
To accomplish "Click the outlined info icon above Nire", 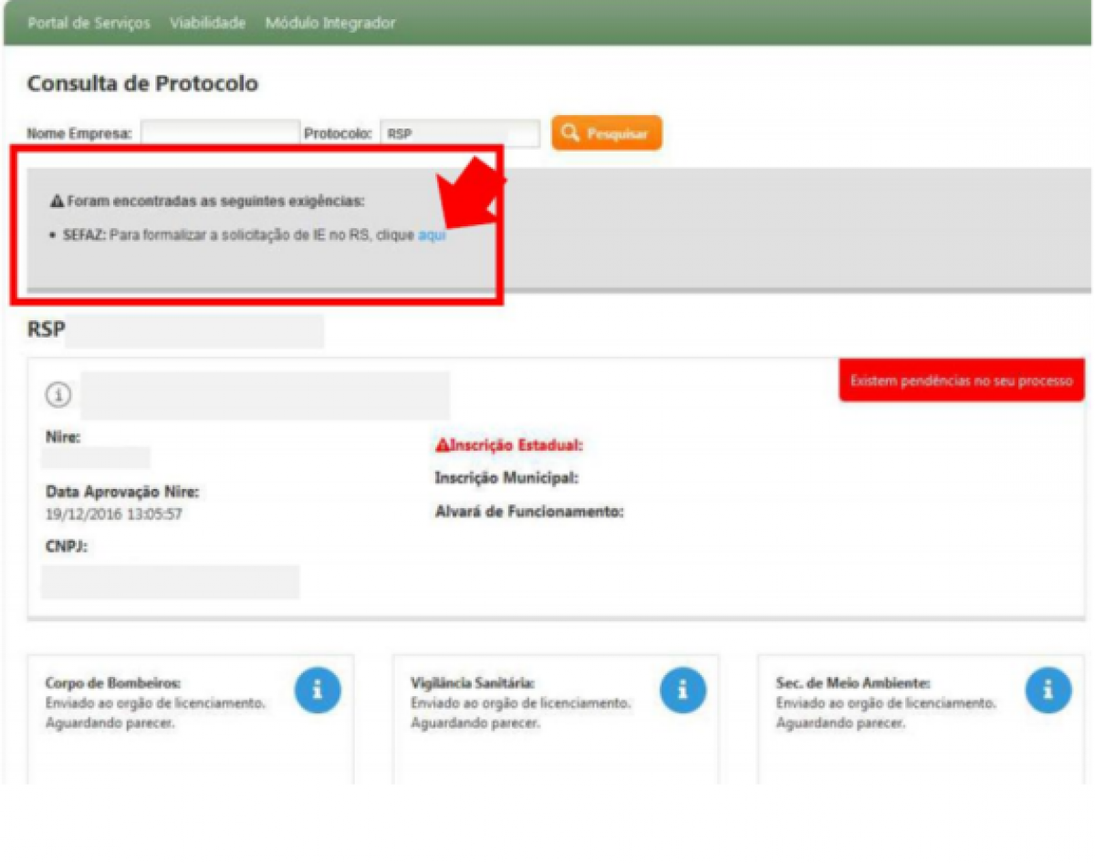I will 58,395.
